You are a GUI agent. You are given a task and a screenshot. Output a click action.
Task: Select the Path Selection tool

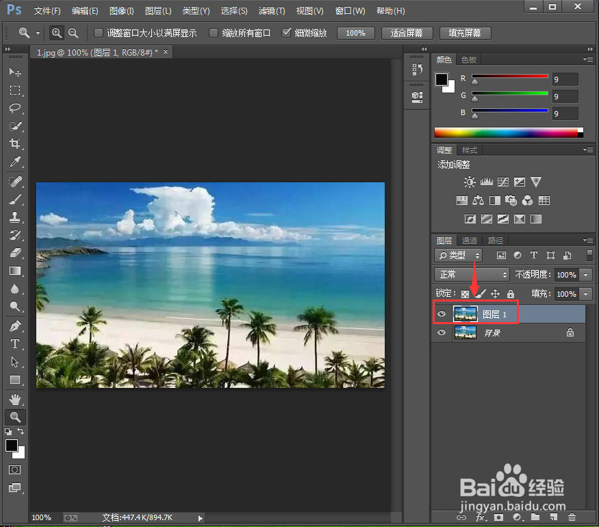(15, 362)
